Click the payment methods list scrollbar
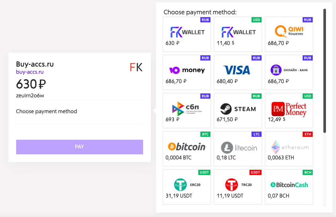The height and width of the screenshot is (217, 336). [325, 71]
